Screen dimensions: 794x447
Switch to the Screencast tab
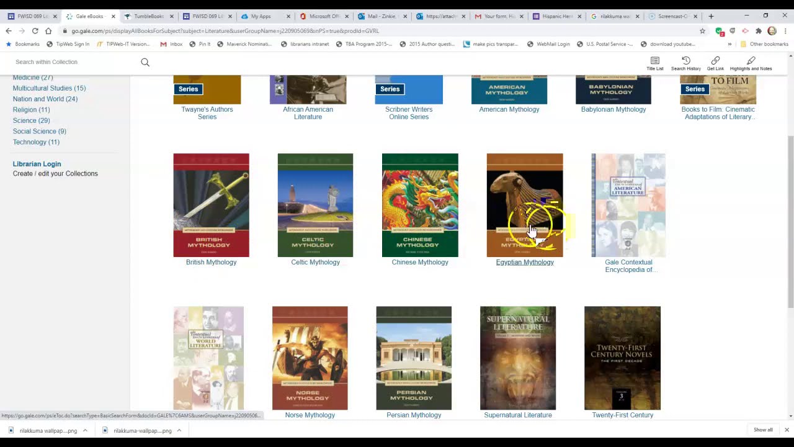coord(672,16)
